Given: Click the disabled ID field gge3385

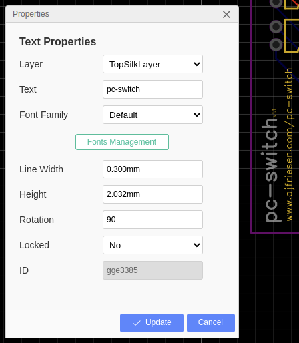Looking at the screenshot, I should (x=153, y=270).
